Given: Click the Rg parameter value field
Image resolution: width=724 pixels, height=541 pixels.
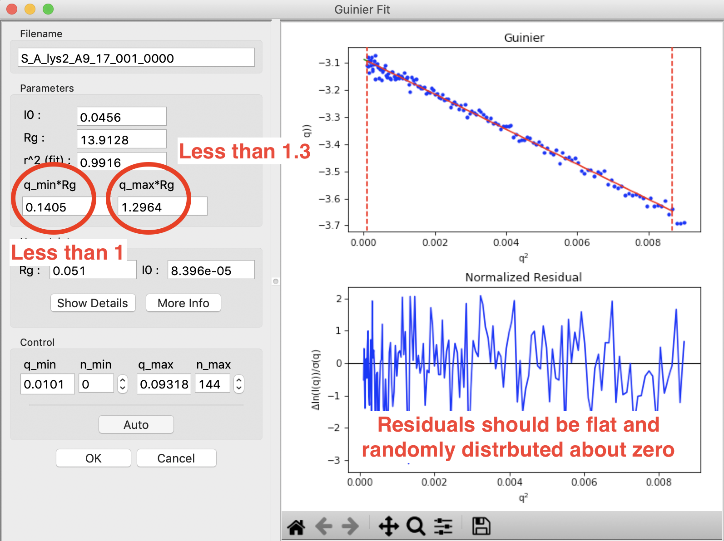Looking at the screenshot, I should tap(122, 139).
